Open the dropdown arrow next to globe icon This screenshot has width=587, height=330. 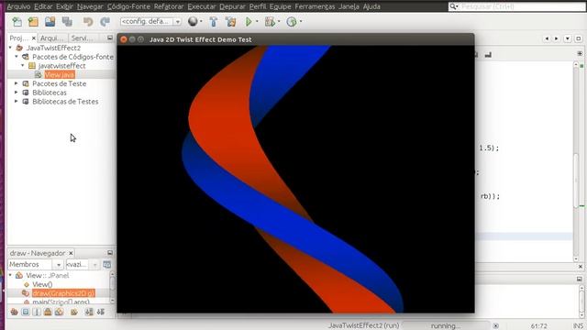[202, 21]
